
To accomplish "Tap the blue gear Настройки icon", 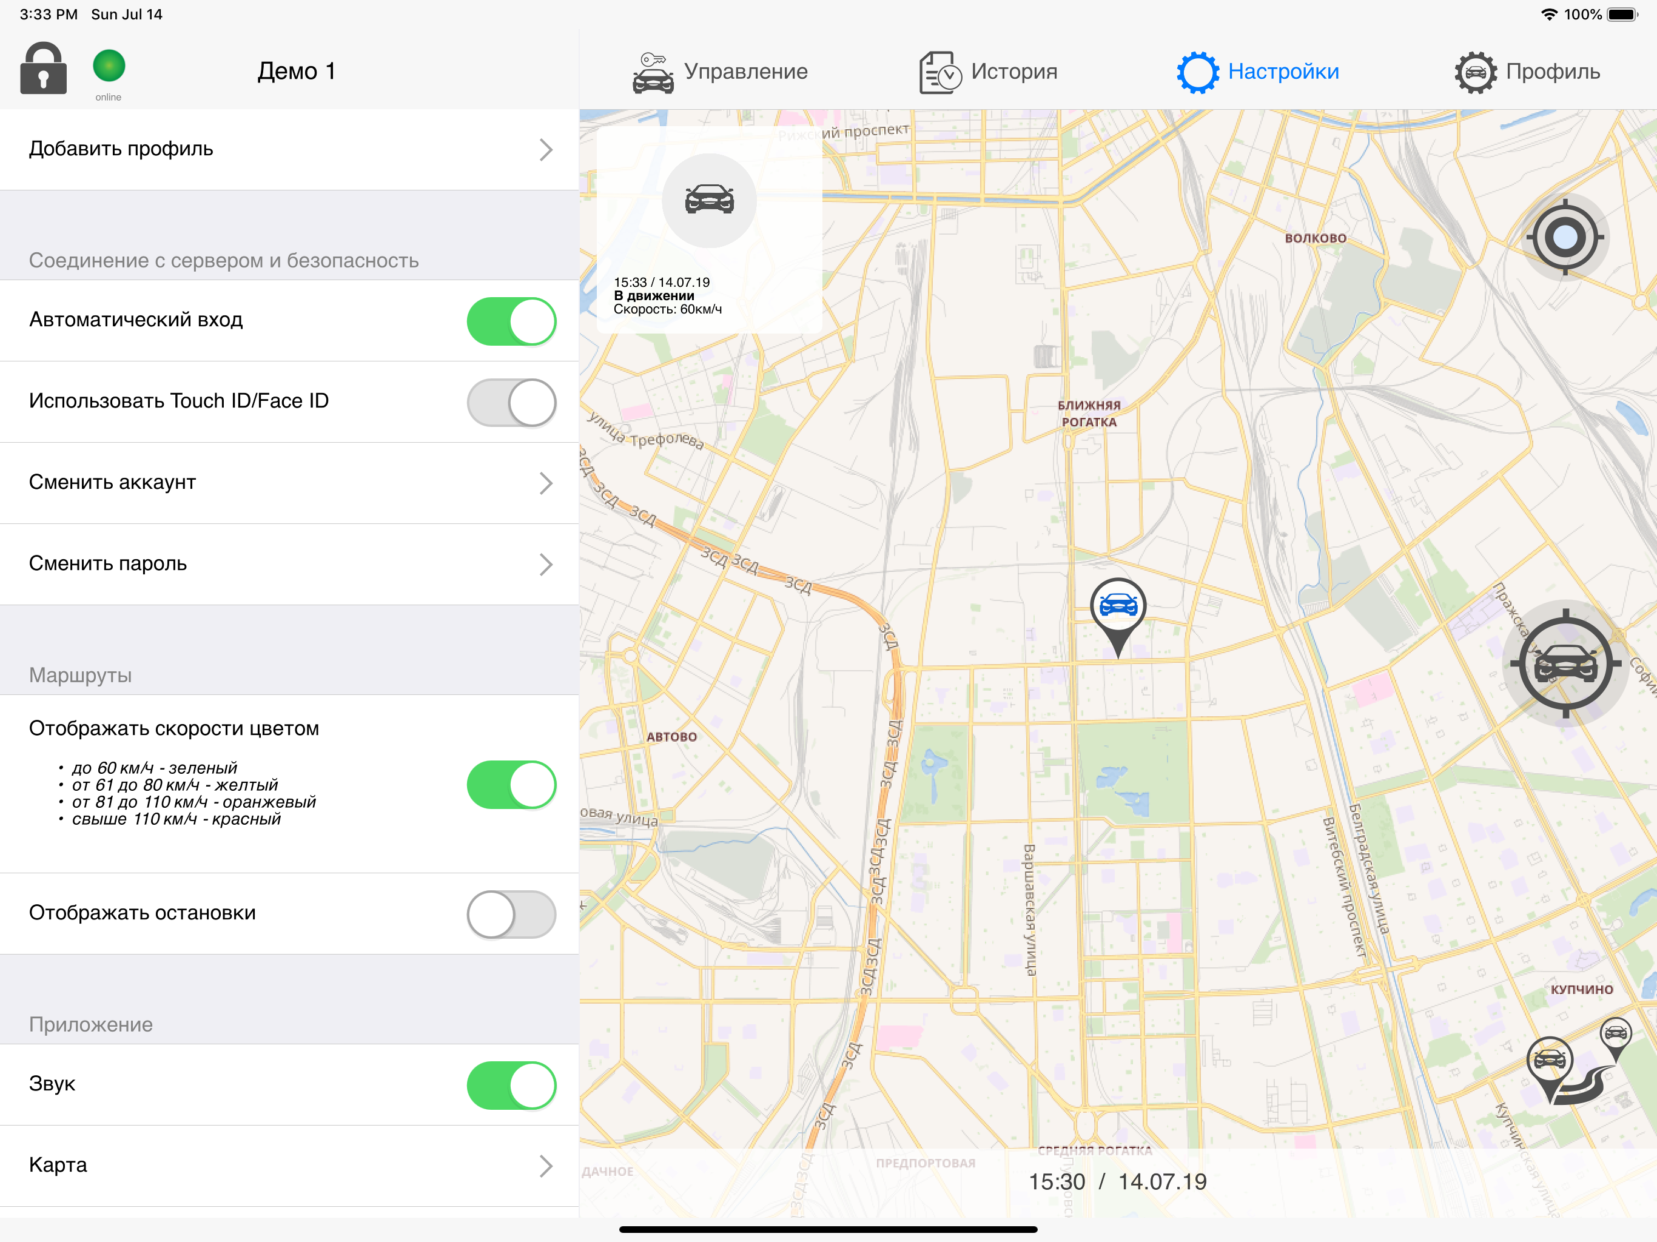I will coord(1198,73).
